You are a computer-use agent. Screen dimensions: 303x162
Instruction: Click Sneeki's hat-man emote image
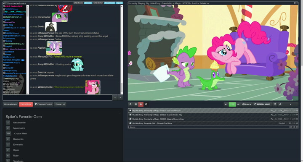point(51,27)
